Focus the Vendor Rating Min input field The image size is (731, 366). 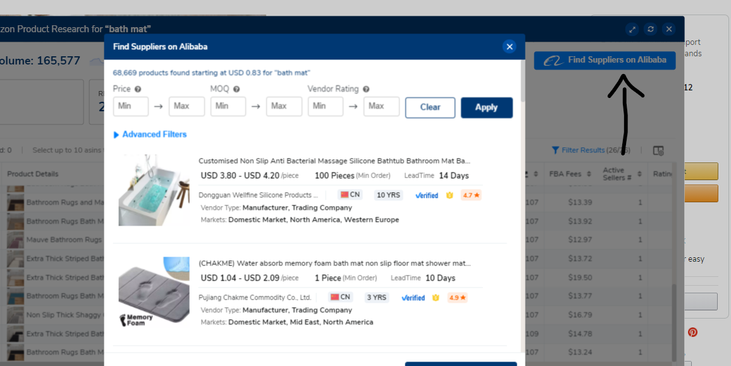coord(326,106)
